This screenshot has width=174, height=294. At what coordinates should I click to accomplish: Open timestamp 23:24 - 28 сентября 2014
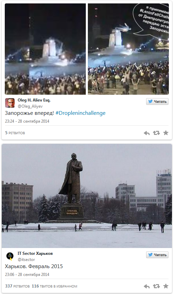coord(27,121)
